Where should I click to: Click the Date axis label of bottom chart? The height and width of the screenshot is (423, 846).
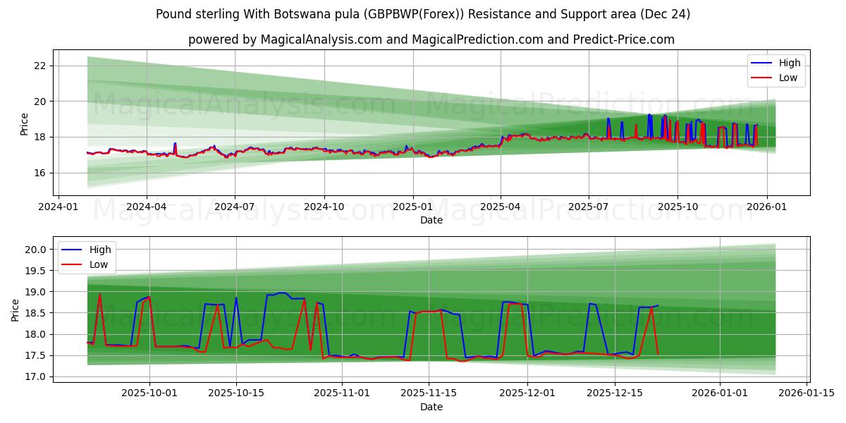433,407
